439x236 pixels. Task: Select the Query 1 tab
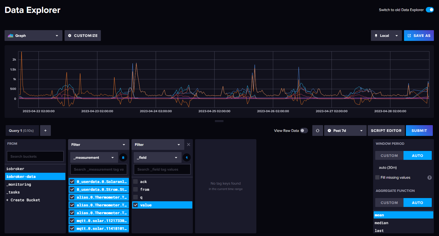[22, 131]
